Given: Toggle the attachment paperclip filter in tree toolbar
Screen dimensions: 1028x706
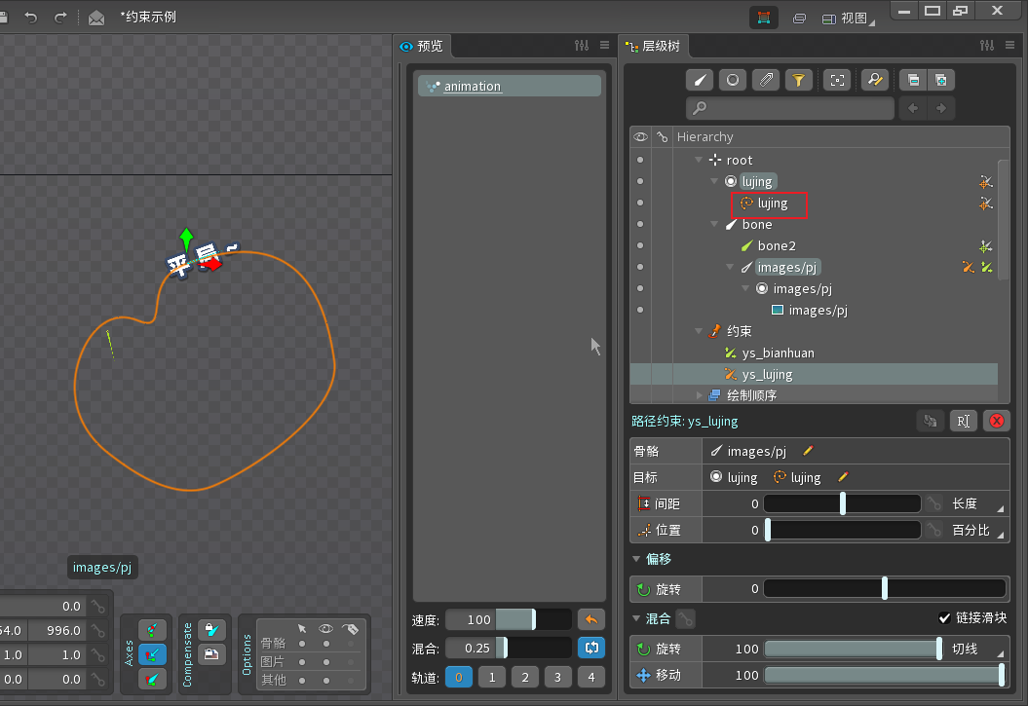Looking at the screenshot, I should pyautogui.click(x=766, y=80).
